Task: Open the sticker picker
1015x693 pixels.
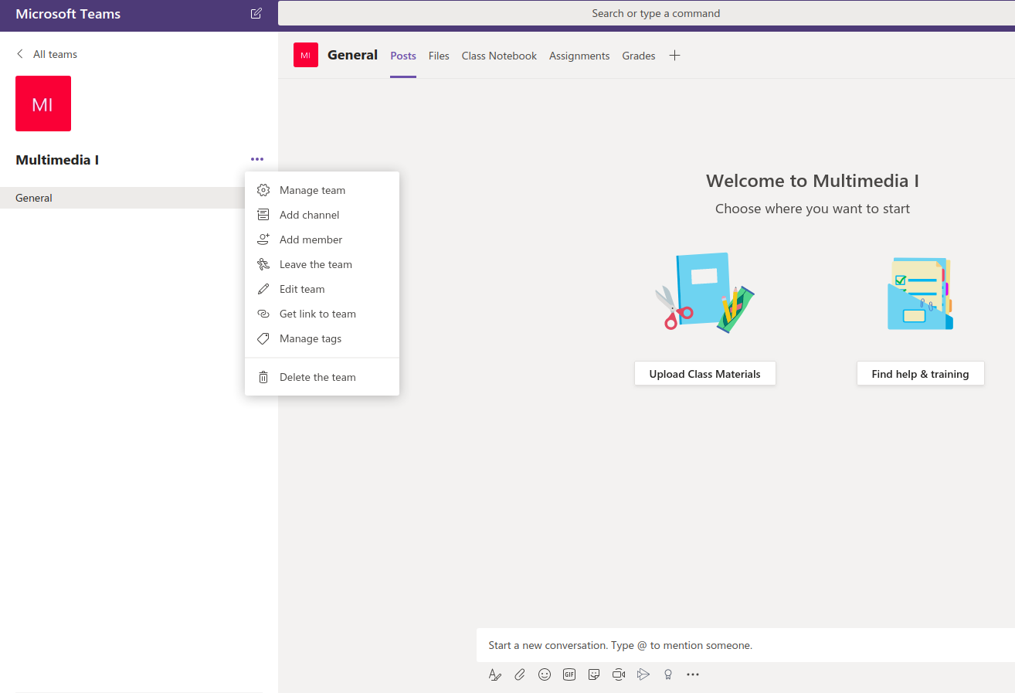Action: (x=594, y=674)
